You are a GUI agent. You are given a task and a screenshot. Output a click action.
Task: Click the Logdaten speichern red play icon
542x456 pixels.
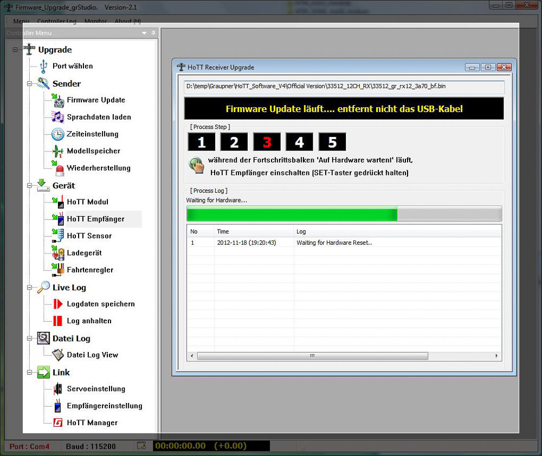(57, 304)
